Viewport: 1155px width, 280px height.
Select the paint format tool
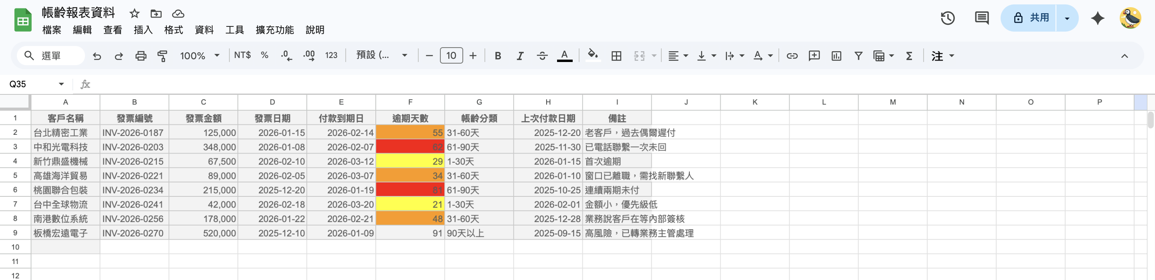pyautogui.click(x=162, y=56)
